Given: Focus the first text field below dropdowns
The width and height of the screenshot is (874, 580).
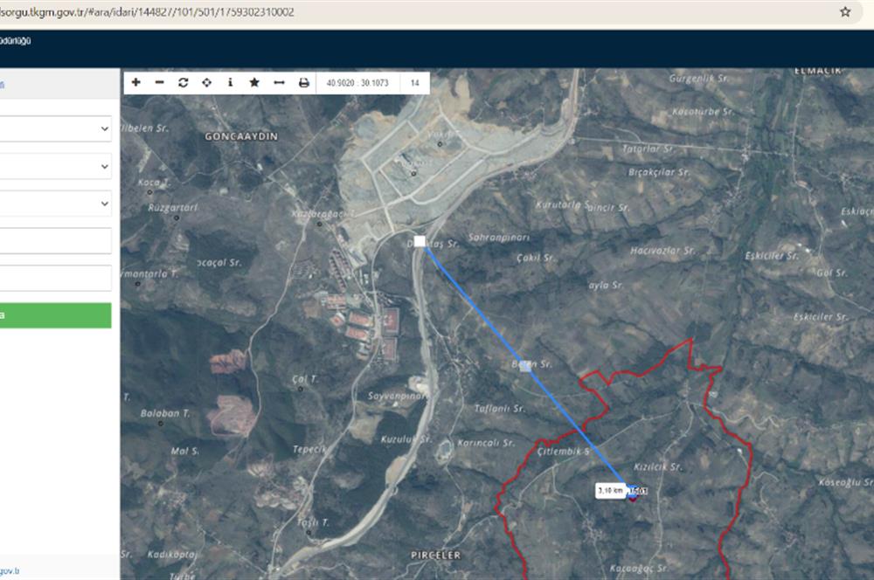Looking at the screenshot, I should pyautogui.click(x=55, y=241).
